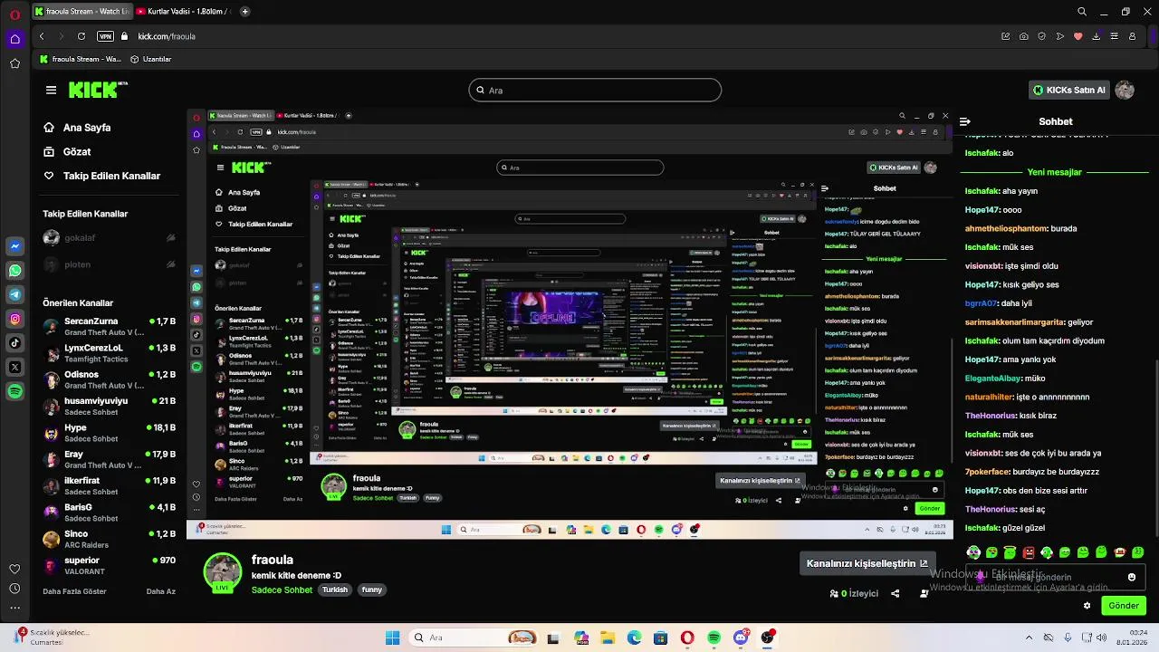Open the chat settings gear
The width and height of the screenshot is (1159, 652).
1087,606
